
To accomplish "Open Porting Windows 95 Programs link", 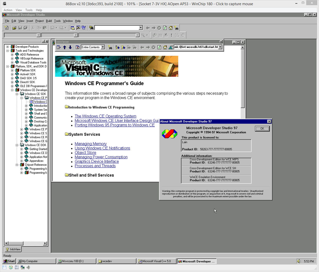I will coord(115,125).
